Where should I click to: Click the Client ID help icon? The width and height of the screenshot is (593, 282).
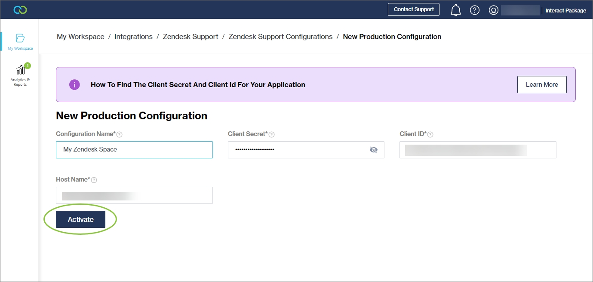pos(430,134)
